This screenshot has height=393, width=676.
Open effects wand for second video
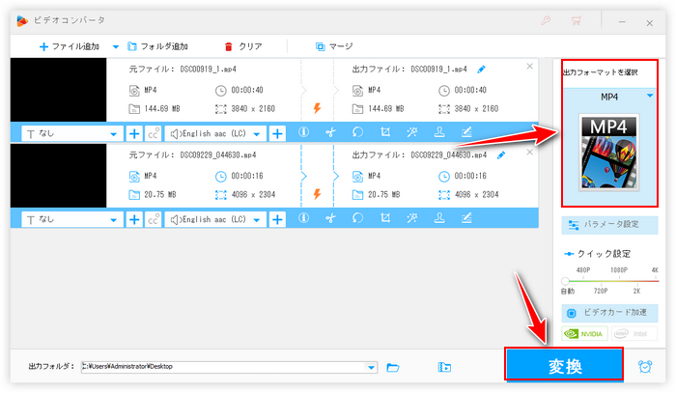click(411, 219)
